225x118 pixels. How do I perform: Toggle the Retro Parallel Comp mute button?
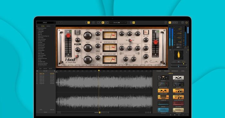coord(98,50)
